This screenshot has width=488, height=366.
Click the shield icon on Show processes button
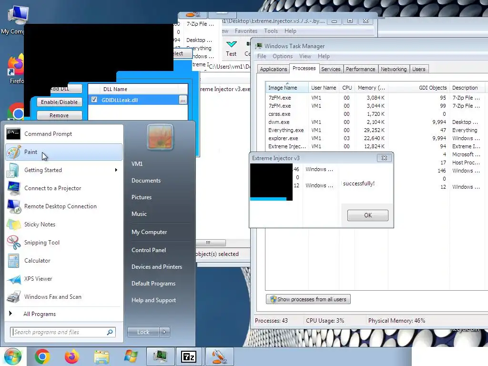[273, 299]
